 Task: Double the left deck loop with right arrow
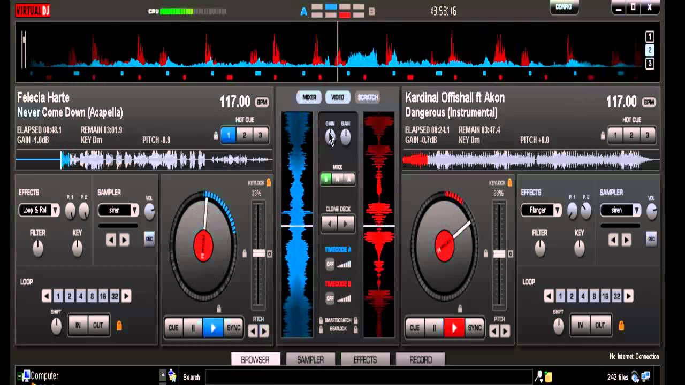126,296
